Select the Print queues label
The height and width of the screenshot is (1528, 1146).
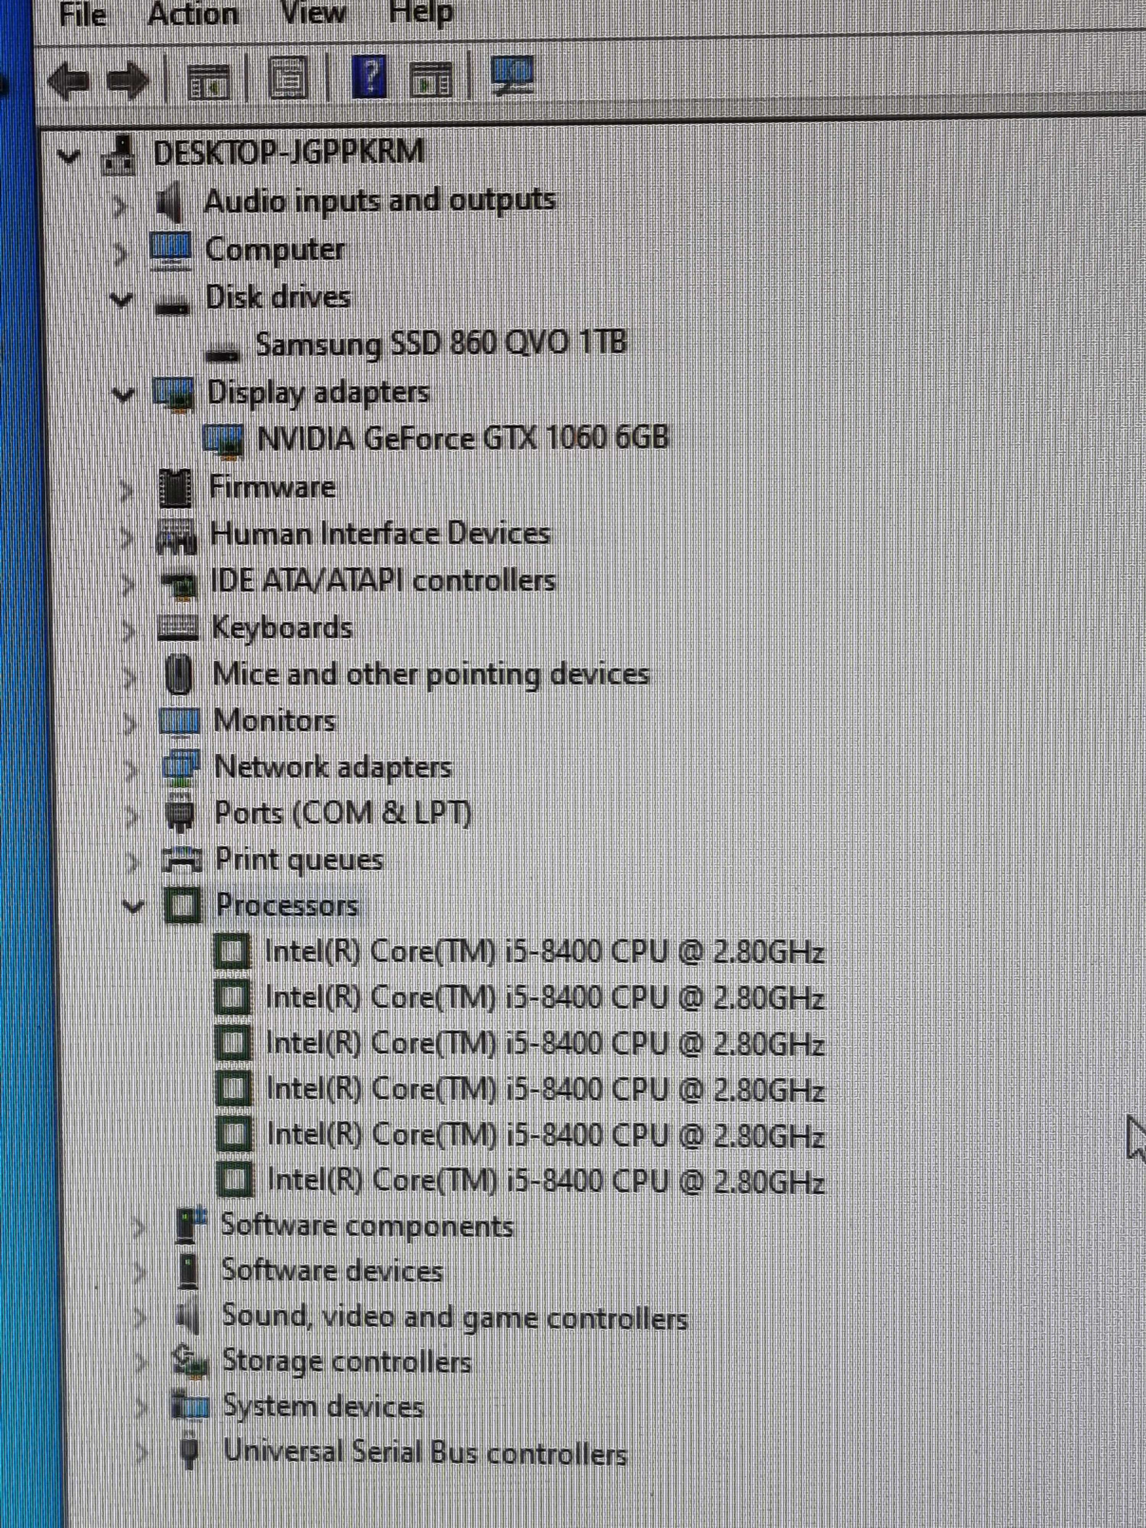pyautogui.click(x=299, y=860)
